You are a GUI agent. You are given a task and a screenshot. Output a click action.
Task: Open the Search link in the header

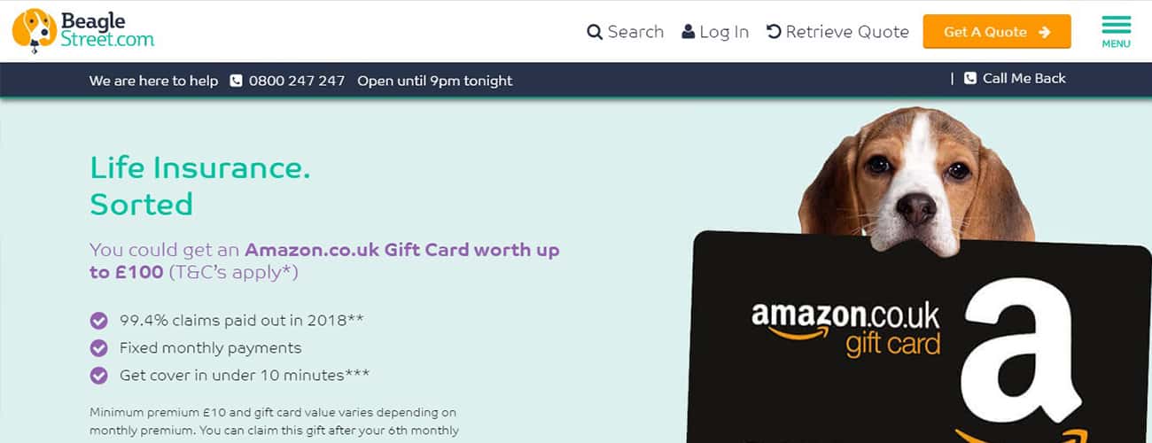(626, 32)
